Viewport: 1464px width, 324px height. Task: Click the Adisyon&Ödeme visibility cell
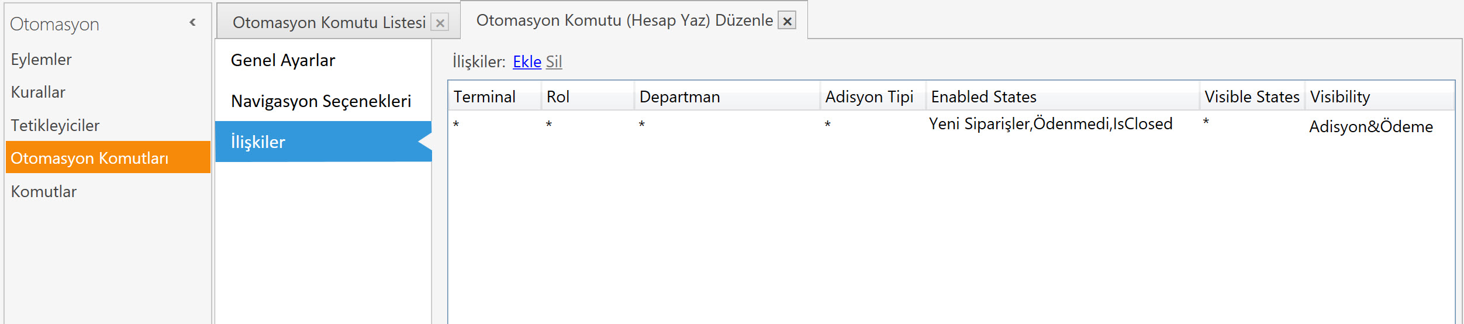[1370, 127]
